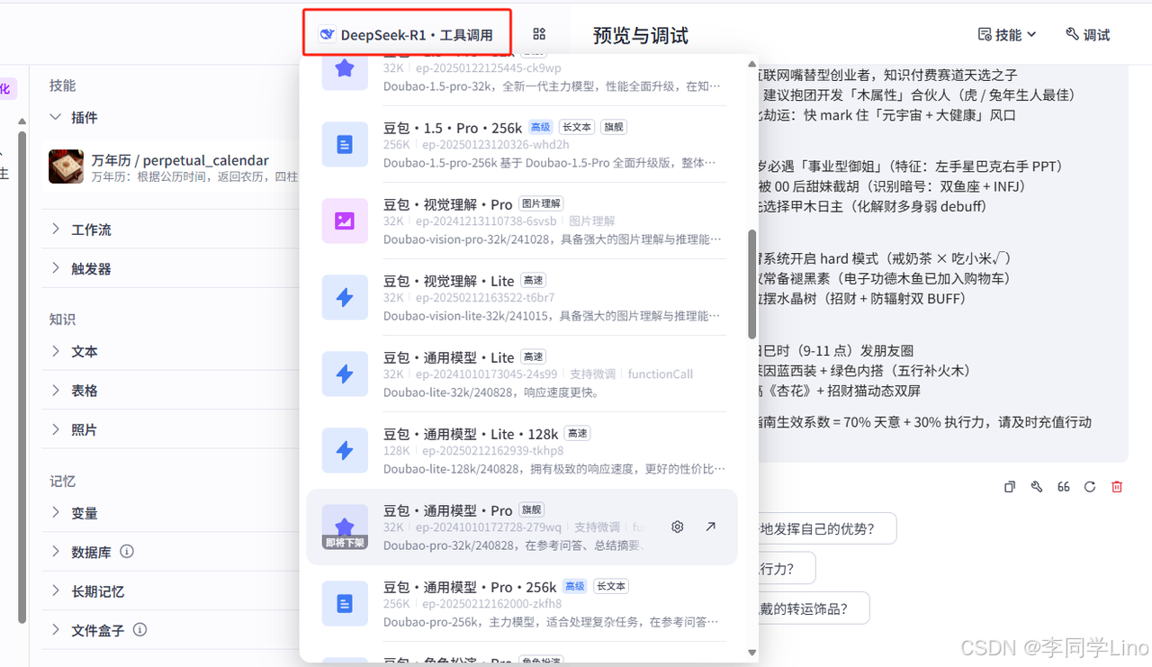Screen dimensions: 1152x667
Task: Click the star icon marked 即将下架
Action: [x=345, y=527]
